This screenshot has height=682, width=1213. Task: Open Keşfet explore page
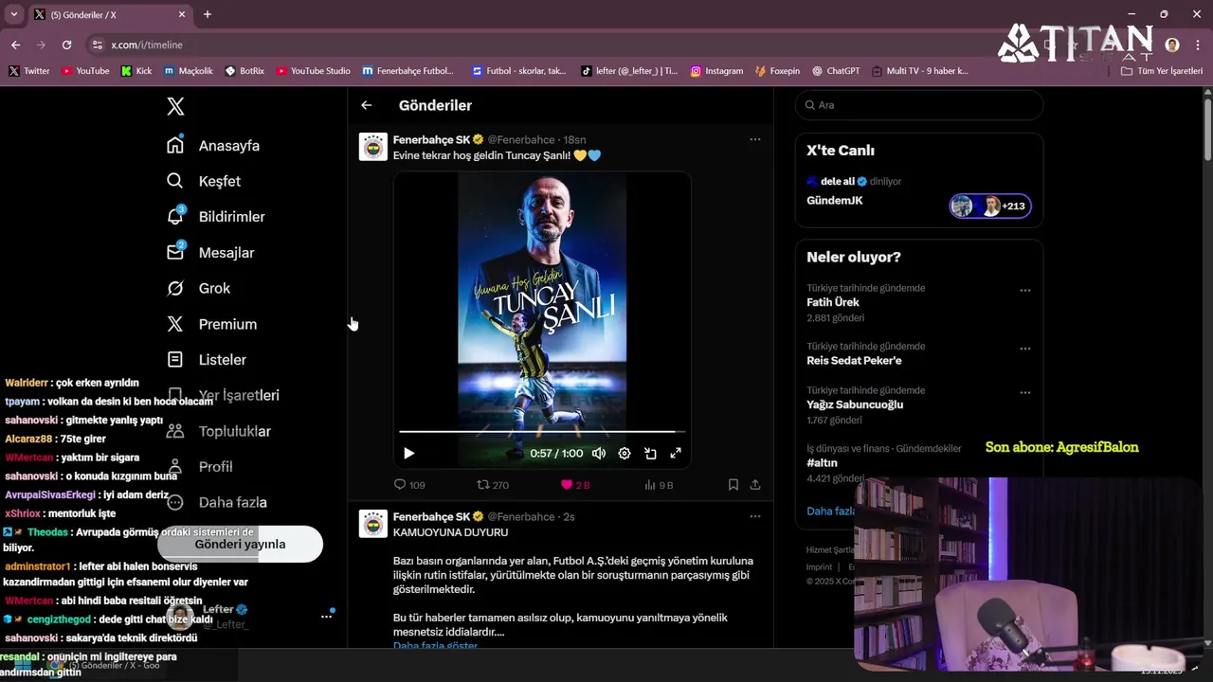point(204,181)
